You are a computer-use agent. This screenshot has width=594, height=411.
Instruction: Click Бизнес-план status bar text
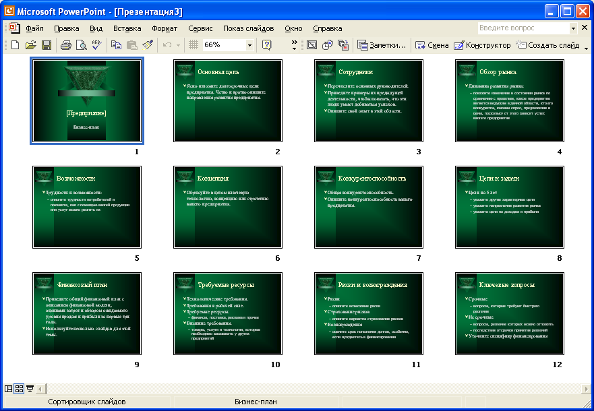click(x=256, y=402)
